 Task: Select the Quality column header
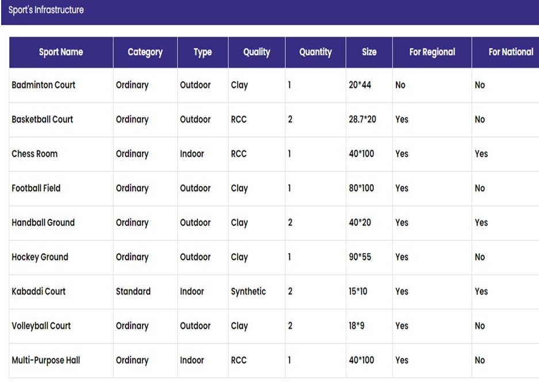pyautogui.click(x=257, y=52)
